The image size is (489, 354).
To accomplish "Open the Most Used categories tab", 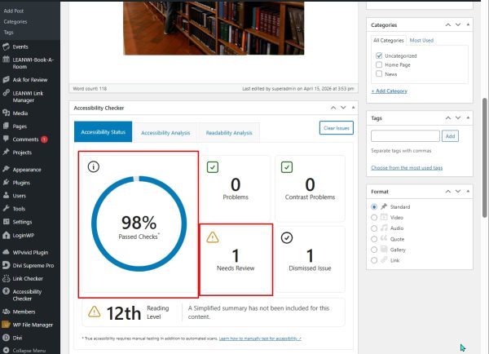I will 421,40.
